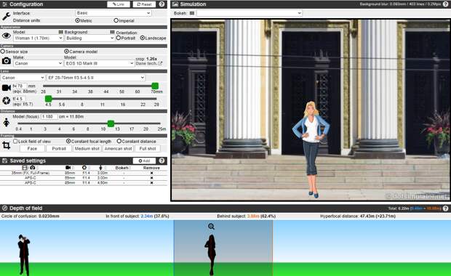Click the Reset button

144,4
